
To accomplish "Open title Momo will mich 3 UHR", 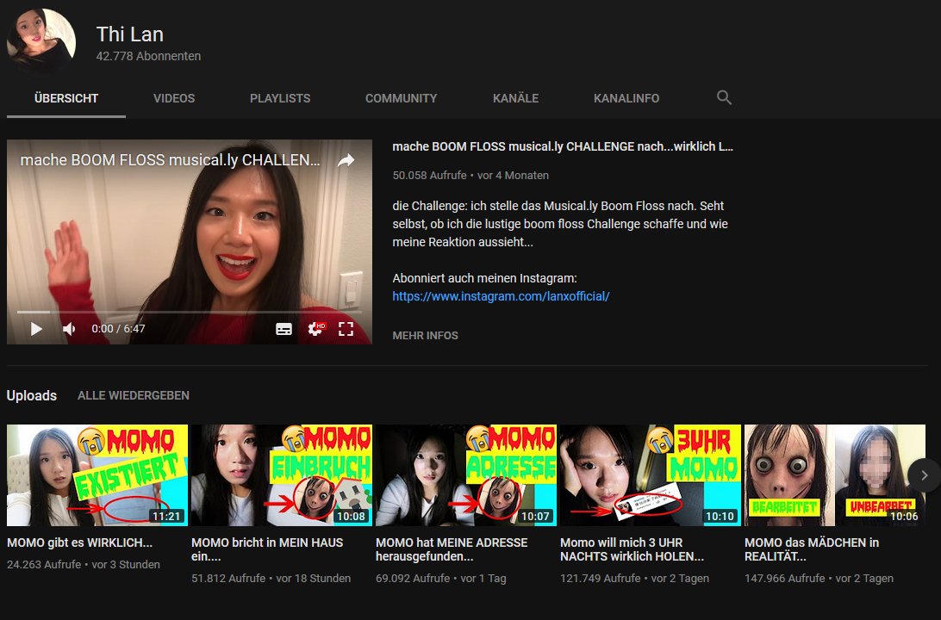I will click(632, 549).
